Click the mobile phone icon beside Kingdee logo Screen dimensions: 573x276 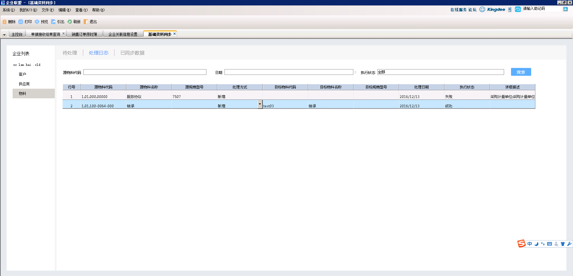510,10
